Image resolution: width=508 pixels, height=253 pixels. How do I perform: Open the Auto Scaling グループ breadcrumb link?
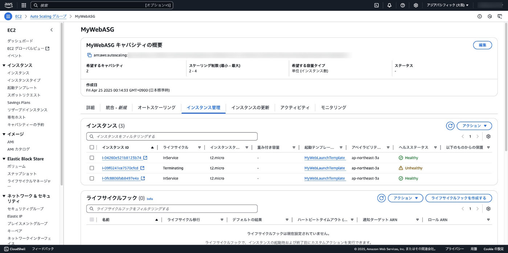pyautogui.click(x=48, y=16)
